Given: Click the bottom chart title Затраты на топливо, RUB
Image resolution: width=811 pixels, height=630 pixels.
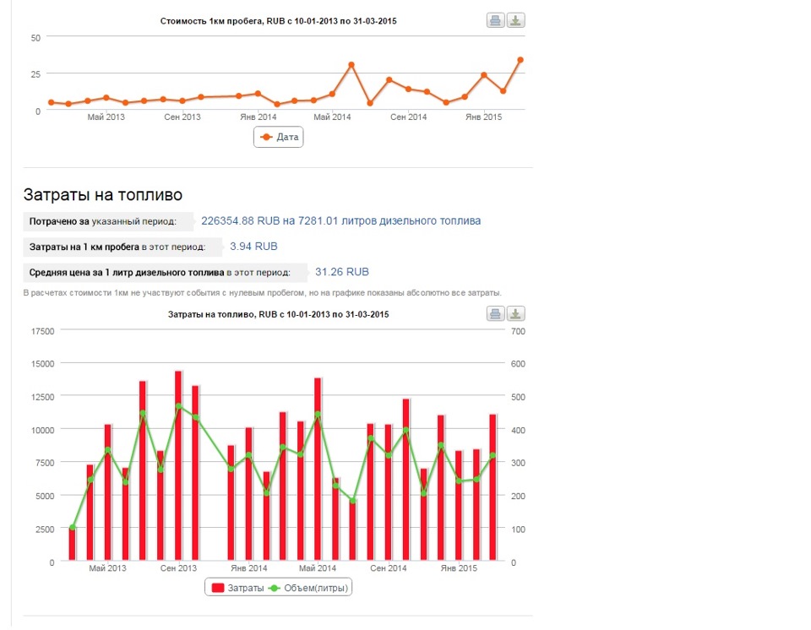Looking at the screenshot, I should (x=278, y=314).
